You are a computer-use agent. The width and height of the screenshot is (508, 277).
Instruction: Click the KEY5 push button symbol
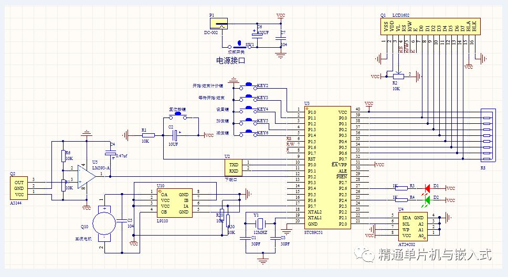248,122
